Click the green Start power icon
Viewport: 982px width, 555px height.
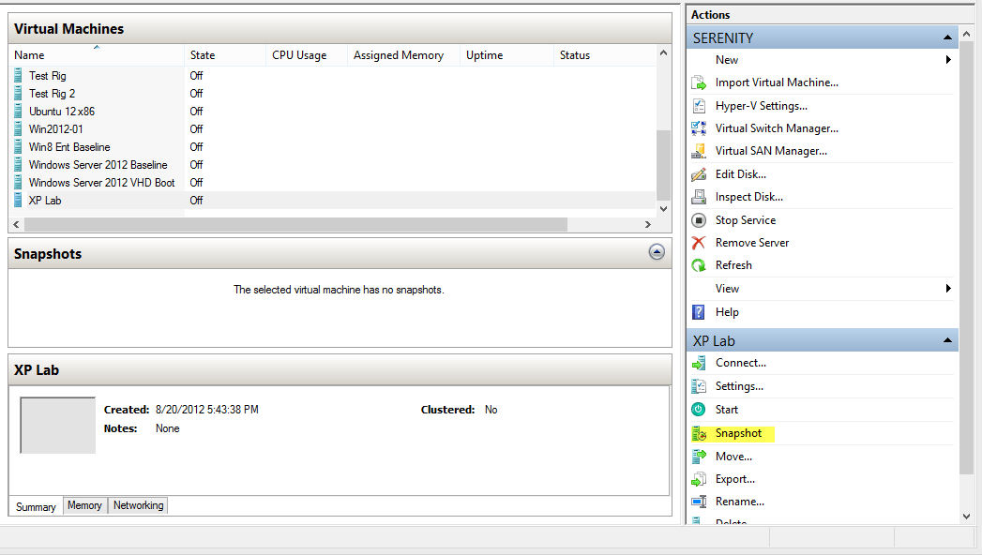coord(699,409)
